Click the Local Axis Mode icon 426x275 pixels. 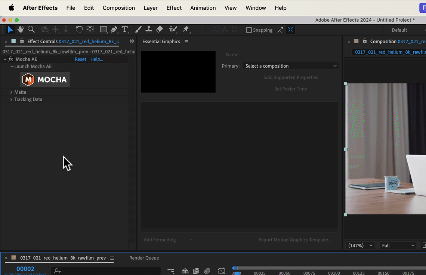click(215, 30)
